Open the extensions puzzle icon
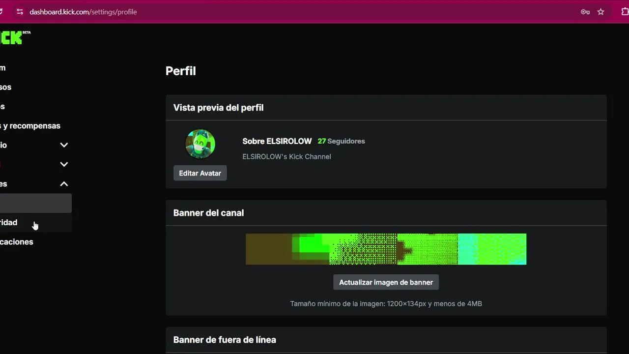Screen dimensions: 629x354 [x=625, y=12]
